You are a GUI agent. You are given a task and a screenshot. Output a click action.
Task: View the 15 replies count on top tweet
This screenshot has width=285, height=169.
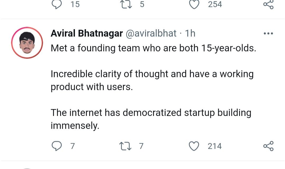tap(75, 4)
